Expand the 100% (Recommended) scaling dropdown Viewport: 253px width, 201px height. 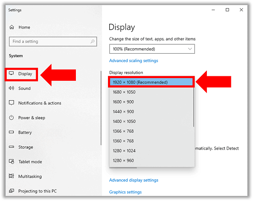click(152, 49)
